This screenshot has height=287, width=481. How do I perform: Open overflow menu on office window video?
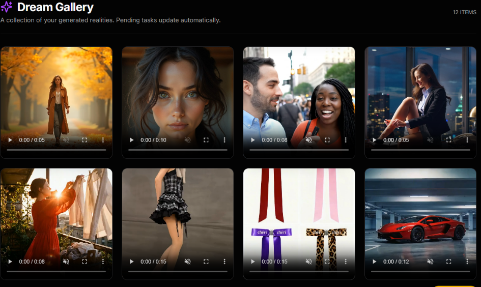click(x=467, y=140)
